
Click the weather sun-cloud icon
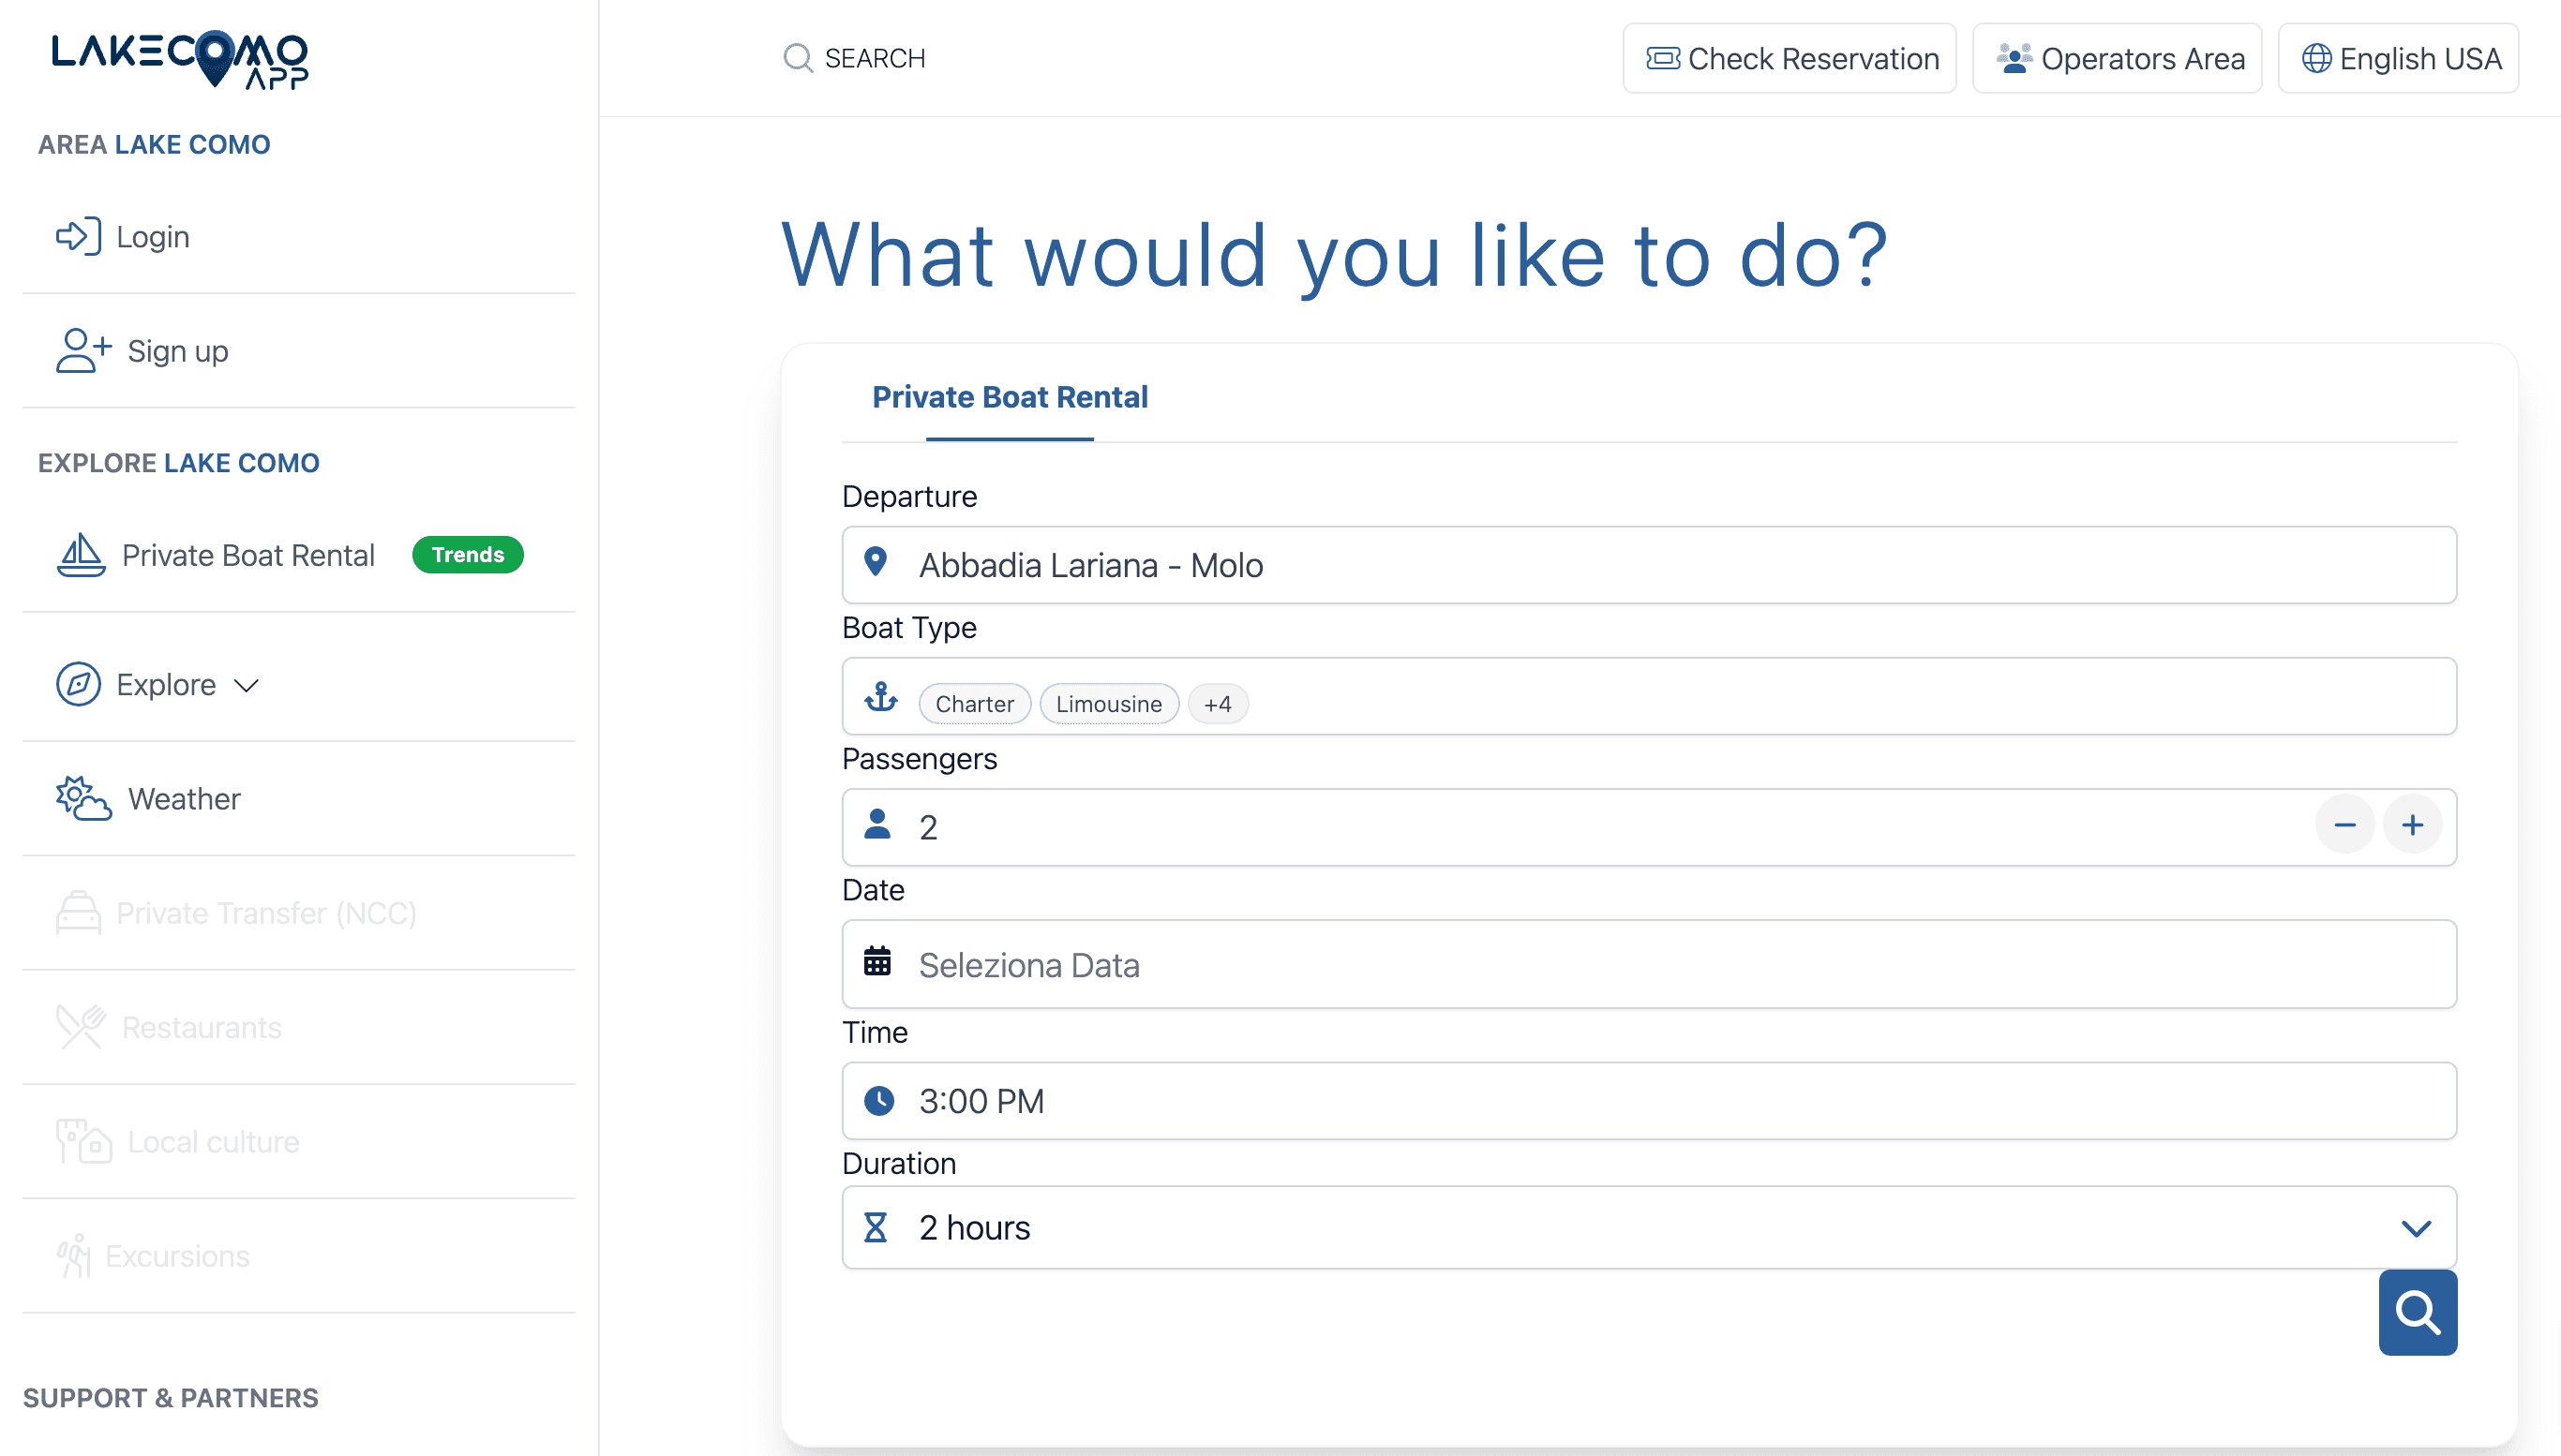[83, 799]
